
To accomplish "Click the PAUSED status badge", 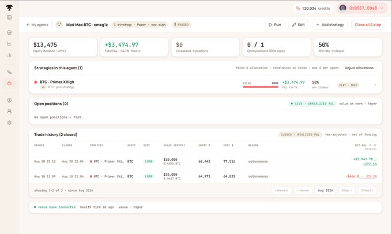I will point(182,25).
